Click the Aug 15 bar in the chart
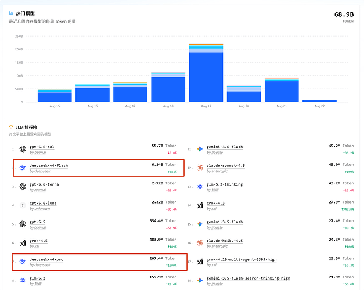Image resolution: width=364 pixels, height=290 pixels. (55, 96)
